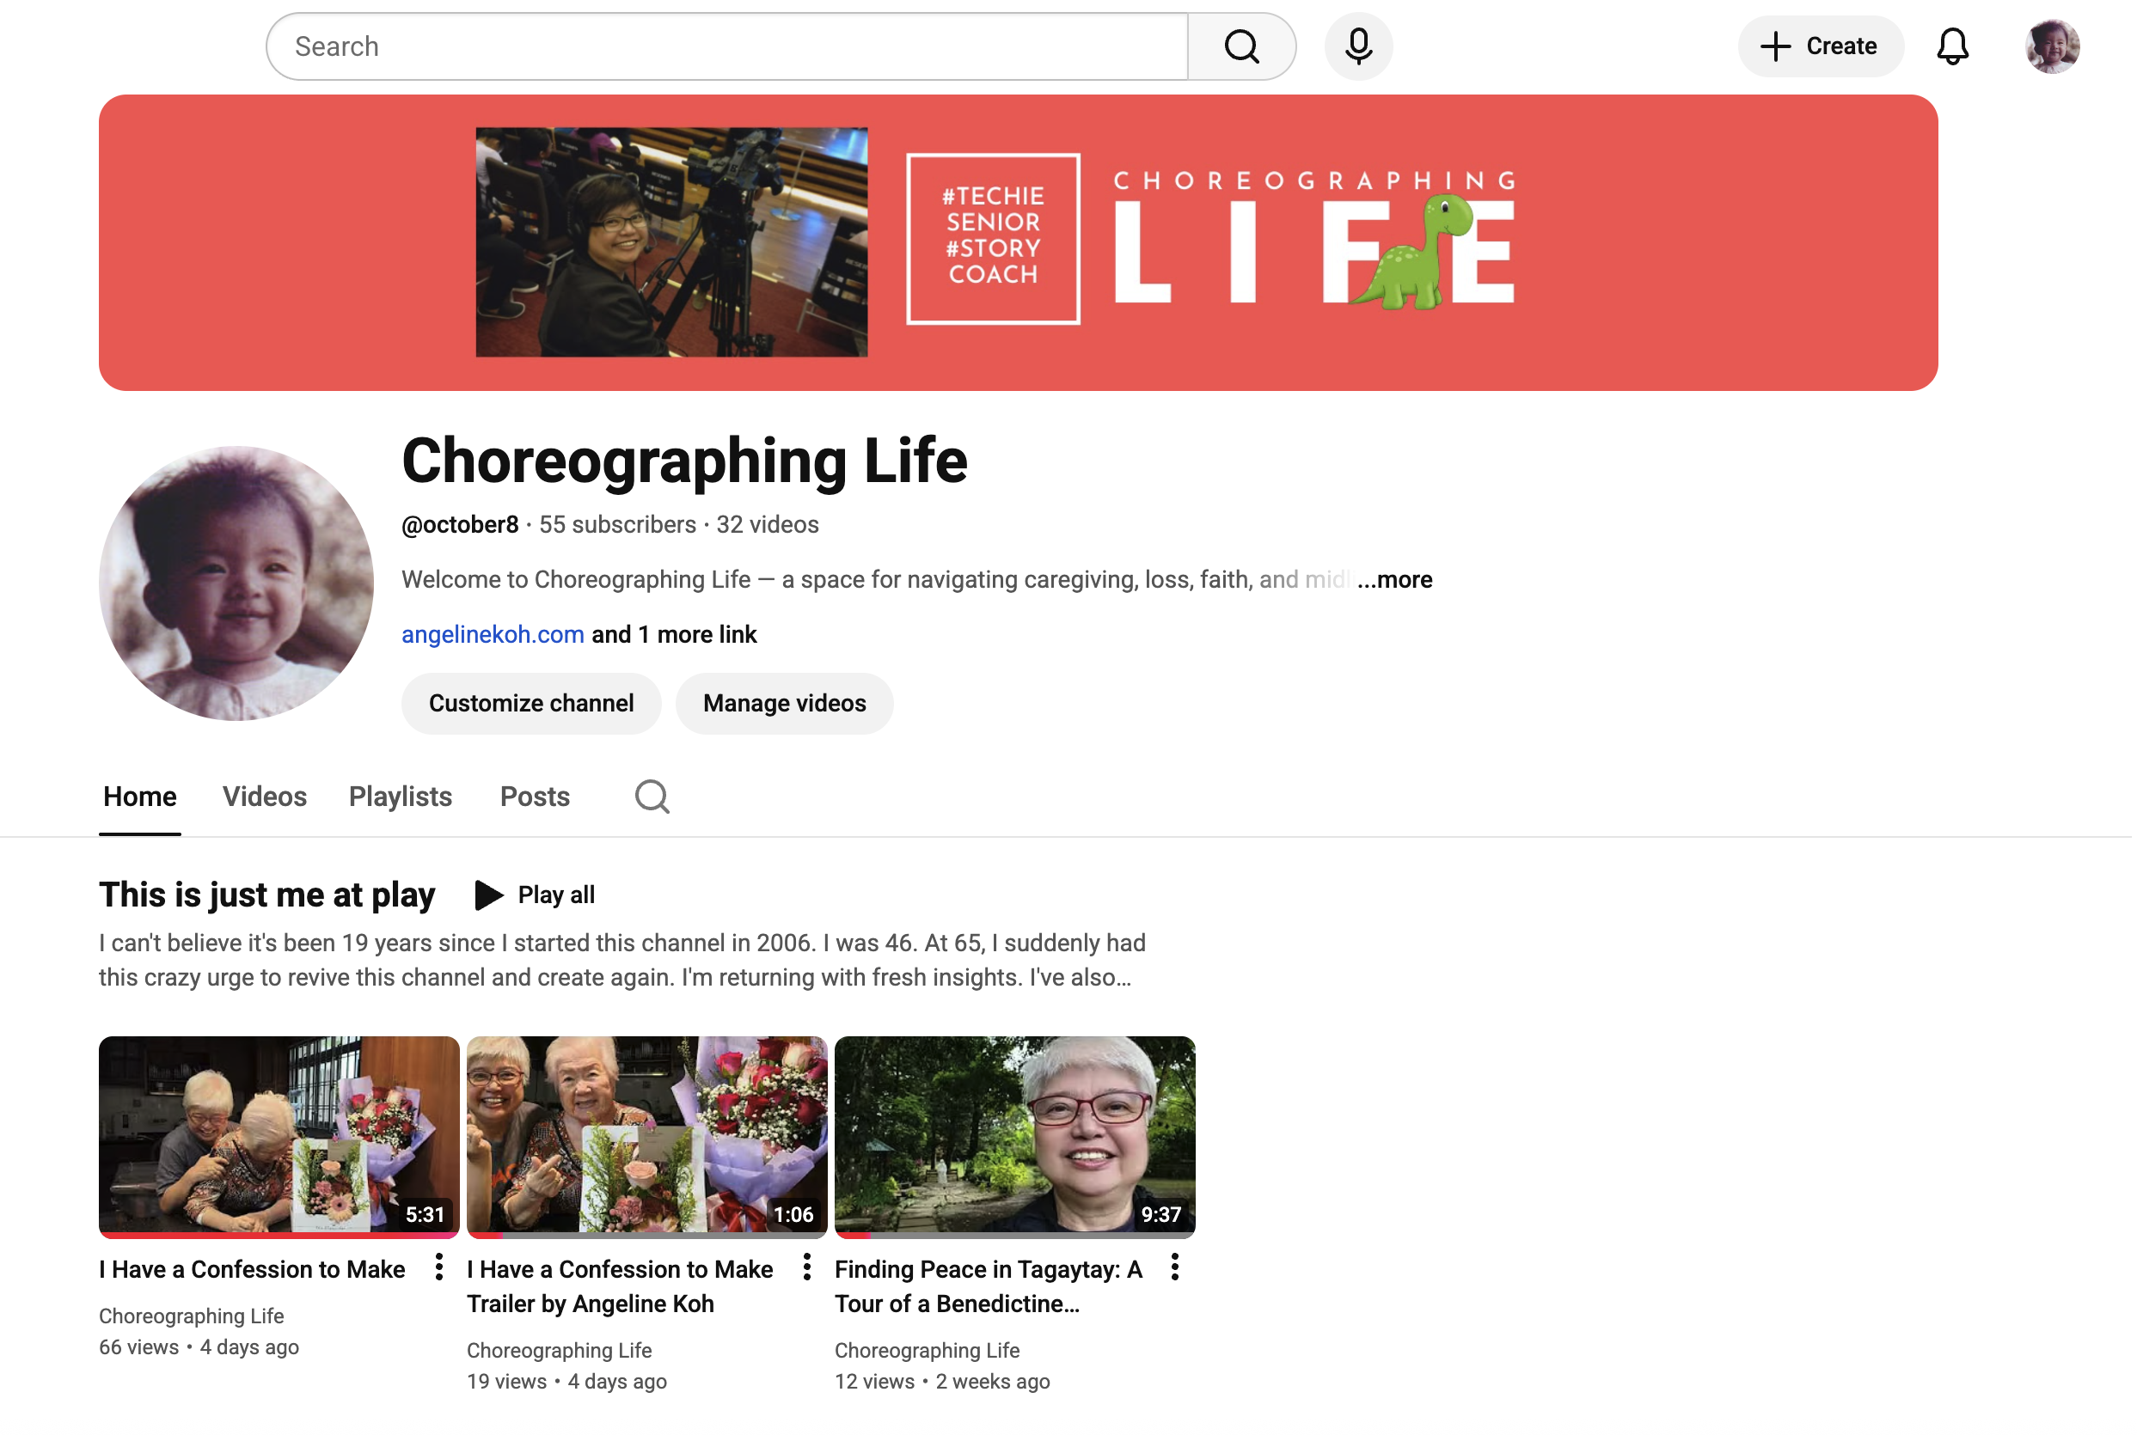Image resolution: width=2137 pixels, height=1435 pixels.
Task: Search within channel using tab magnifier
Action: click(653, 798)
